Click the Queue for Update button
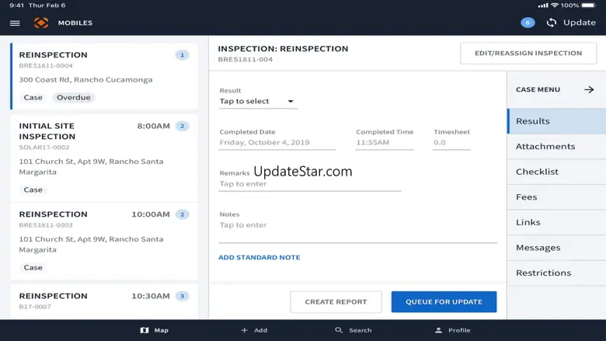Image resolution: width=606 pixels, height=341 pixels. 444,302
